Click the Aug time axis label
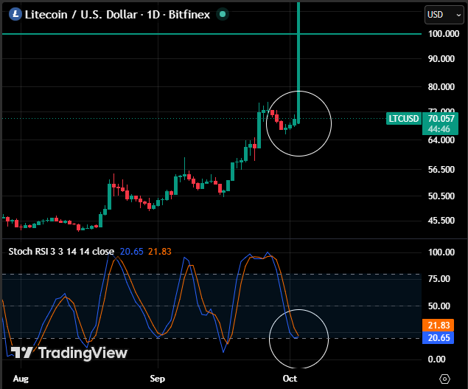This screenshot has width=468, height=389. tap(21, 379)
